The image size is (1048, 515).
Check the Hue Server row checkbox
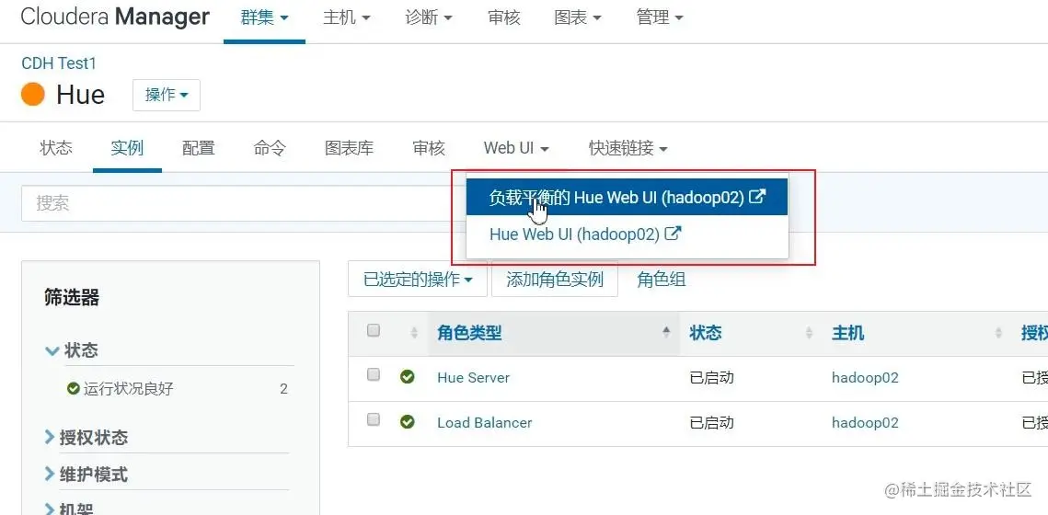tap(374, 374)
